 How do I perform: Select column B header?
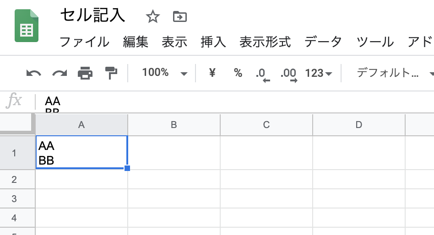[174, 125]
